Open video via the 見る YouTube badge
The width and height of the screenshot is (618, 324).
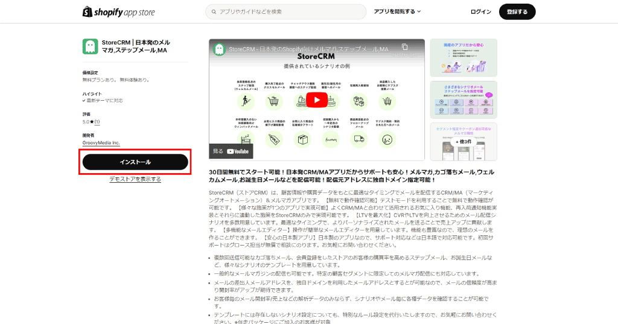click(229, 151)
